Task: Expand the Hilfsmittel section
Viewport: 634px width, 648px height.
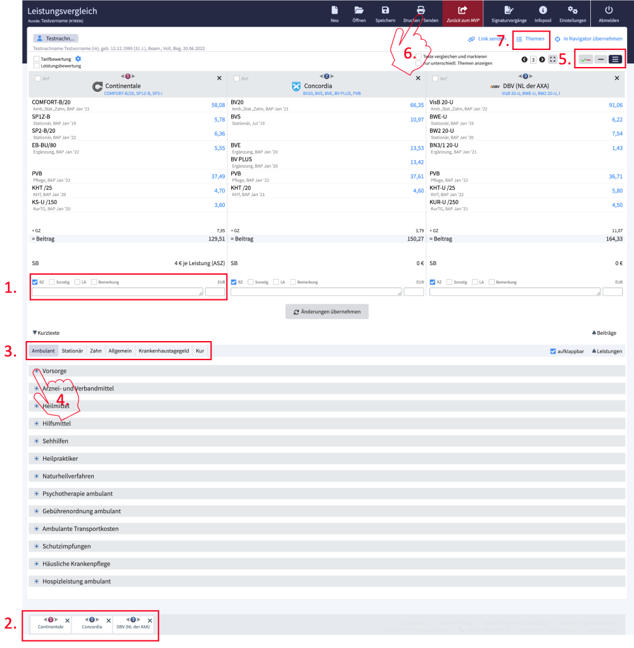Action: (36, 423)
